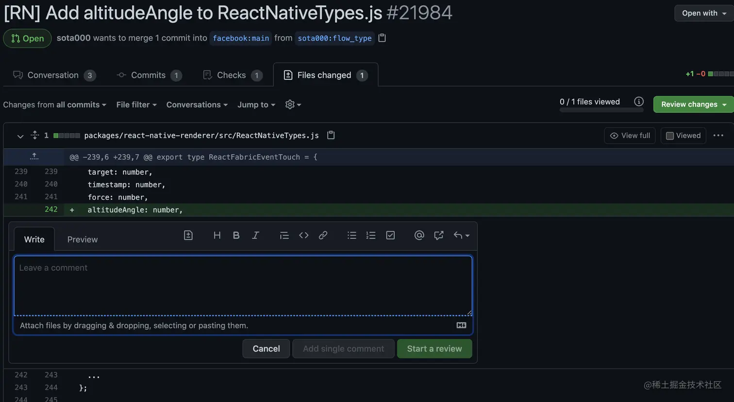Screen dimensions: 734x402
Task: Mark the file as Viewed
Action: click(683, 136)
